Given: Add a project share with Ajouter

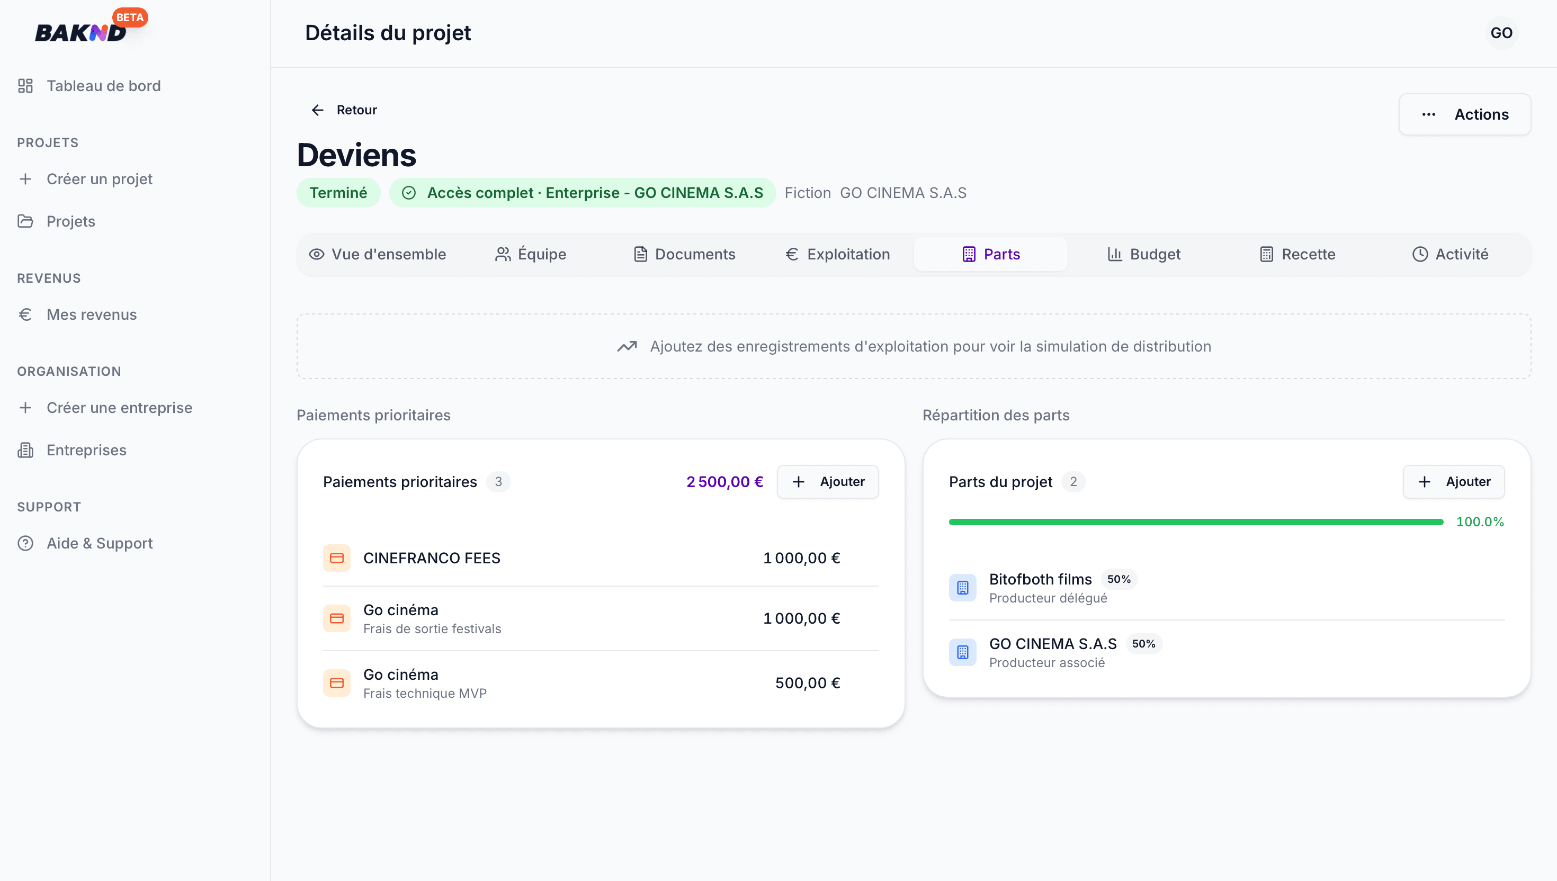Looking at the screenshot, I should 1454,482.
